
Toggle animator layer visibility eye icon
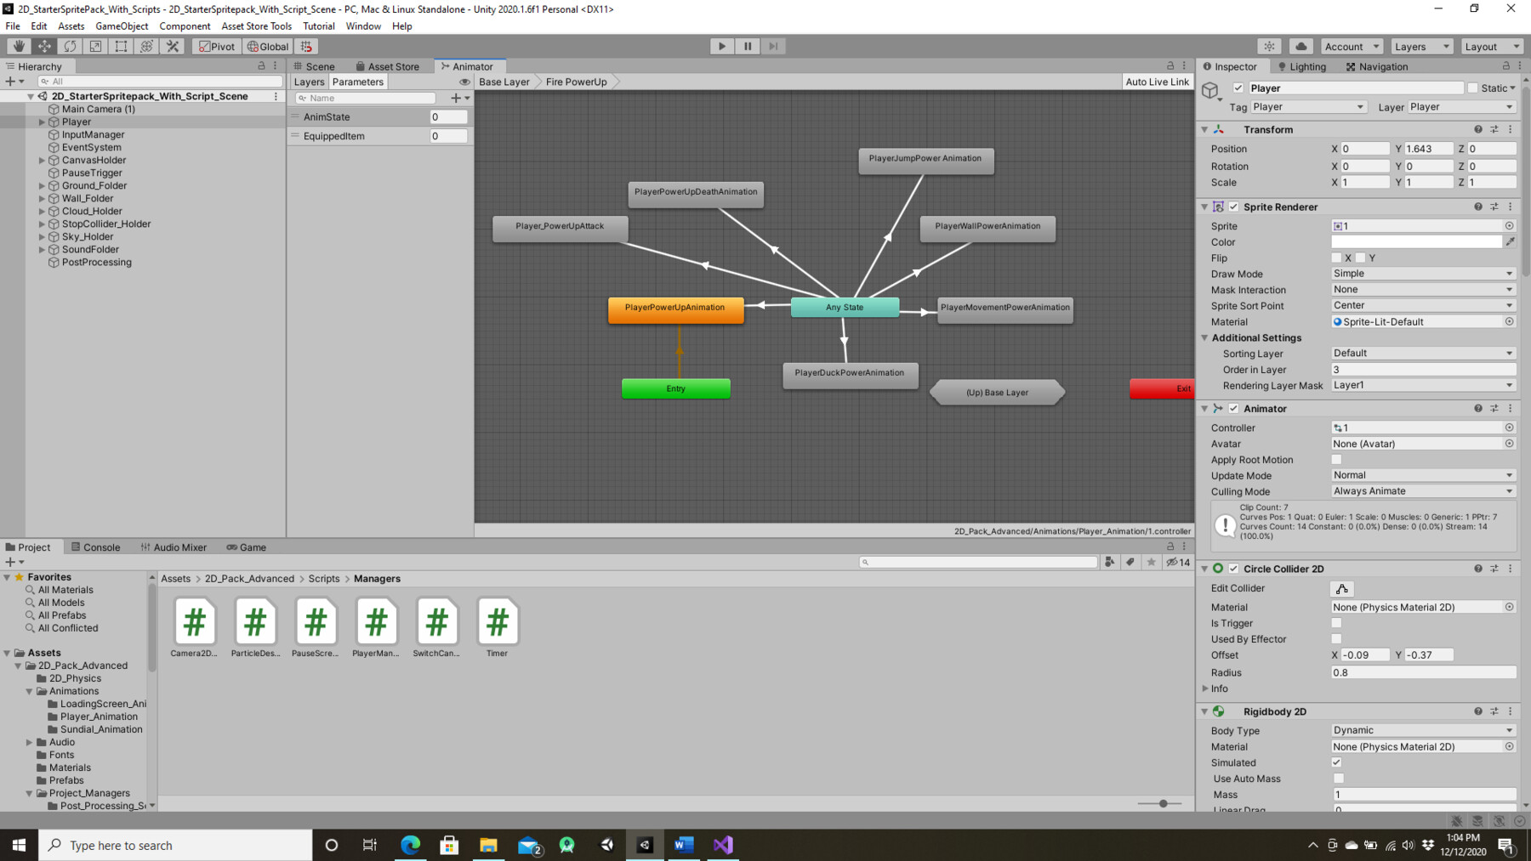(x=464, y=82)
